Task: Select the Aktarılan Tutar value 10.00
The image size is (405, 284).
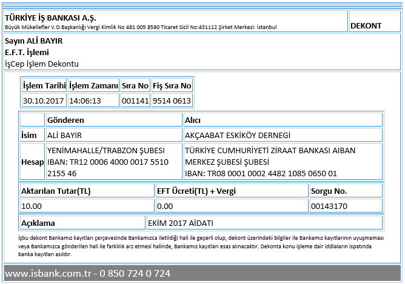Action: click(32, 206)
